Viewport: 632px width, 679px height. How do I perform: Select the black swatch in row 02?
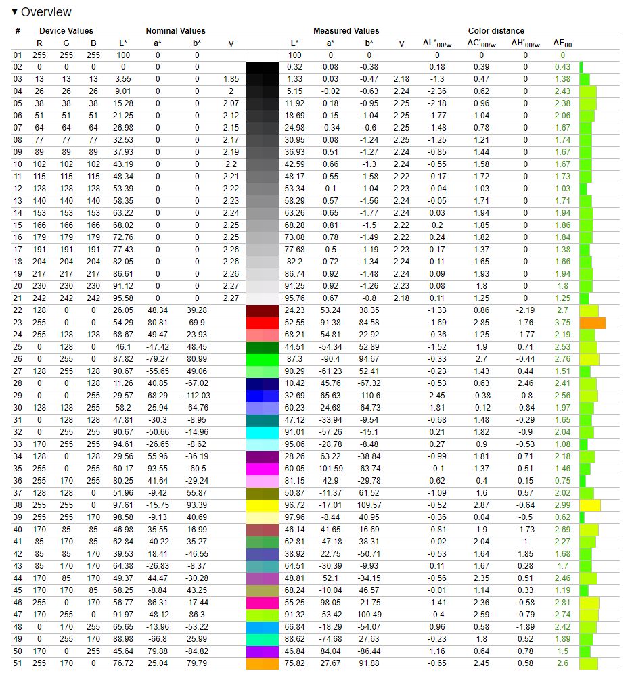tap(262, 67)
